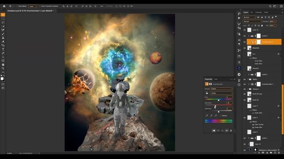Open the Edit Toolbar three-dots button

(x=3, y=72)
